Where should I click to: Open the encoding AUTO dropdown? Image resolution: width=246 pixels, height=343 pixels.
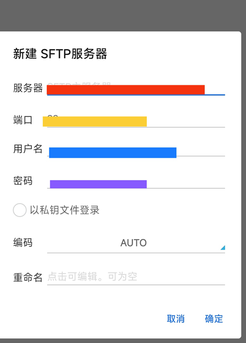click(x=136, y=243)
